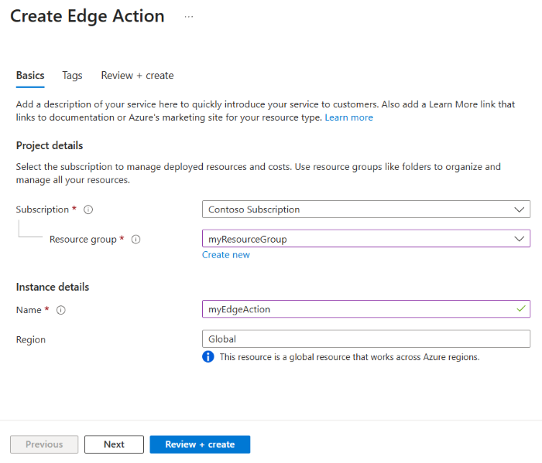The height and width of the screenshot is (463, 542).
Task: Click the Next button
Action: coord(114,444)
